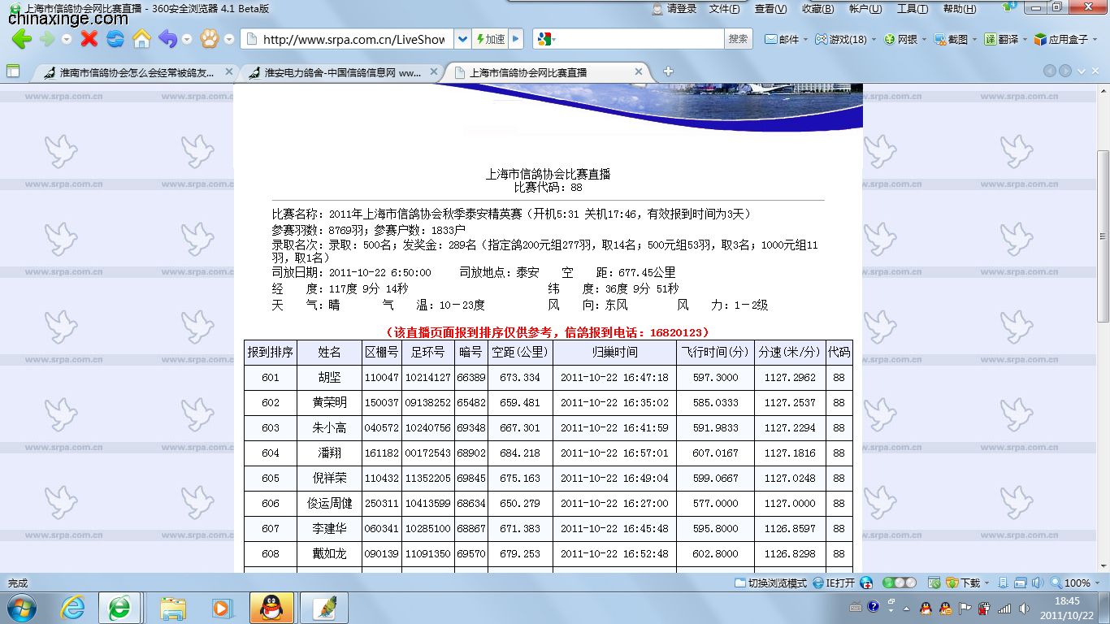Open the 收藏(B) menu
The height and width of the screenshot is (624, 1110).
(817, 9)
